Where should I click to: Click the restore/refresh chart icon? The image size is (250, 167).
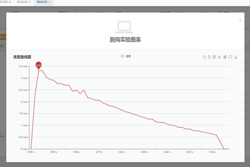coord(230,57)
